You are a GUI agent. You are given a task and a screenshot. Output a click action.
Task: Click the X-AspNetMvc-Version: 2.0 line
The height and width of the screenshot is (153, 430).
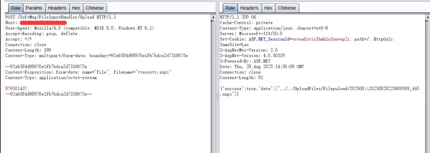coord(248,50)
